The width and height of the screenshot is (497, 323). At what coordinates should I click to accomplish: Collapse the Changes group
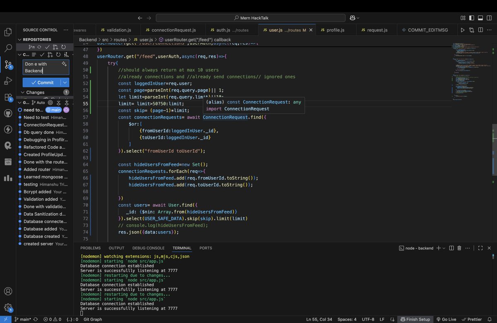coord(23,92)
